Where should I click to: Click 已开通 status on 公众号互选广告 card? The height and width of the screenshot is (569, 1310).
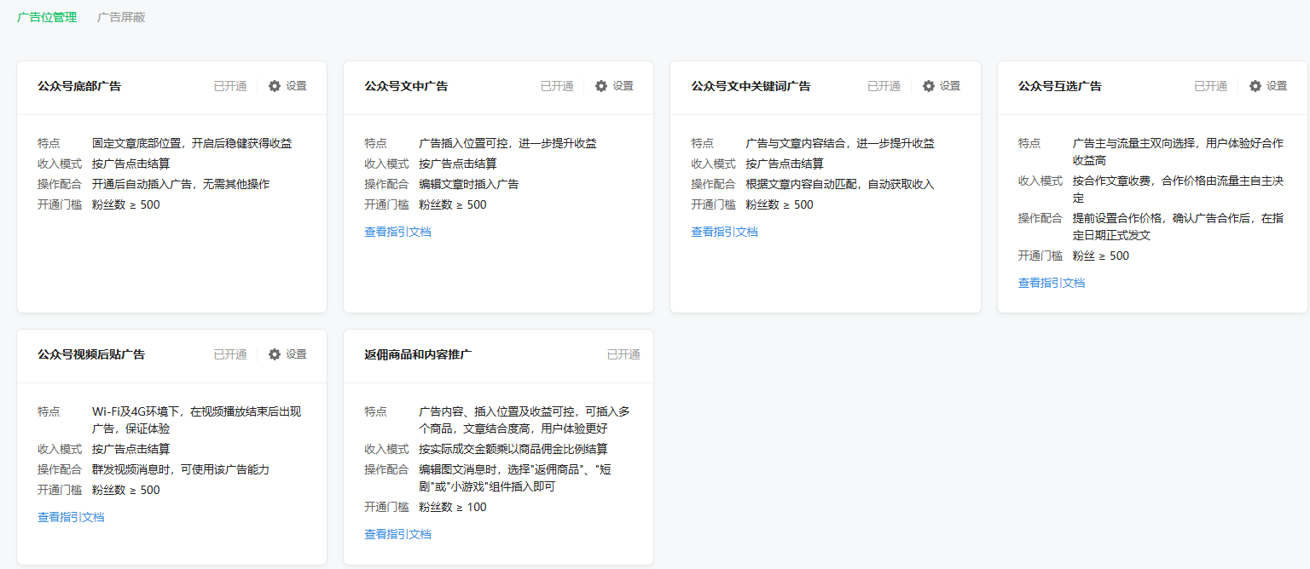tap(1211, 86)
